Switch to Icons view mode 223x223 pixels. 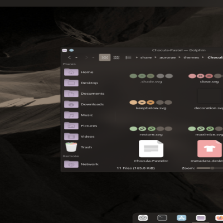(105, 57)
